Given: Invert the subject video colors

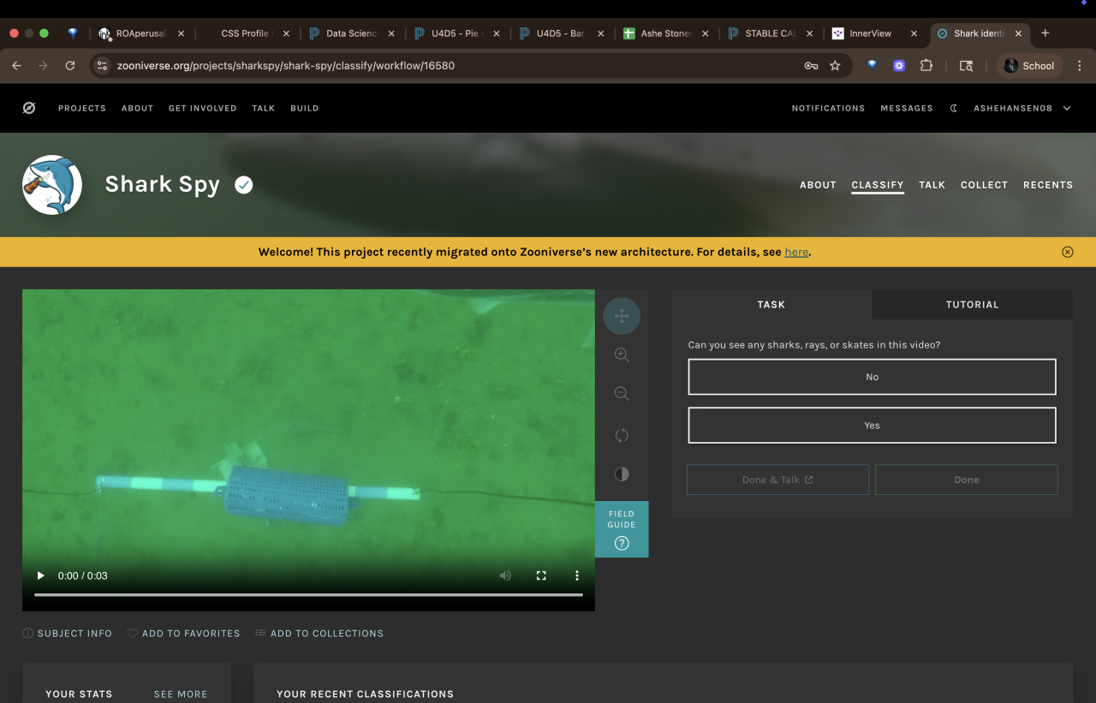Looking at the screenshot, I should 622,474.
